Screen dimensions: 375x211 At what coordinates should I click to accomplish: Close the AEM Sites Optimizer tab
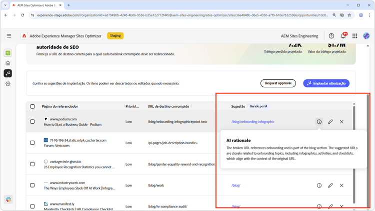coord(60,5)
